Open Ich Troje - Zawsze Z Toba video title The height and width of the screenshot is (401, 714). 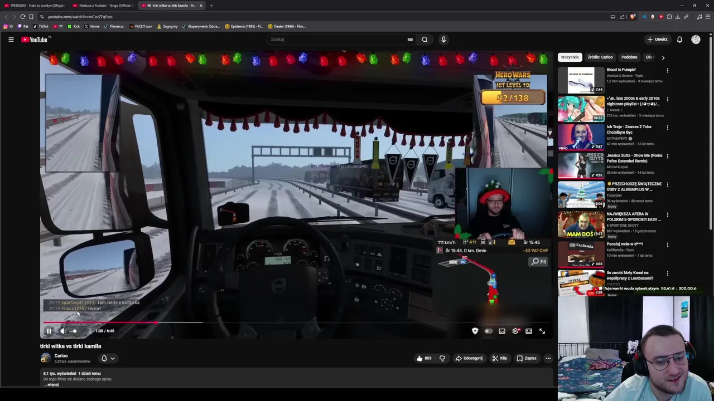pos(629,129)
